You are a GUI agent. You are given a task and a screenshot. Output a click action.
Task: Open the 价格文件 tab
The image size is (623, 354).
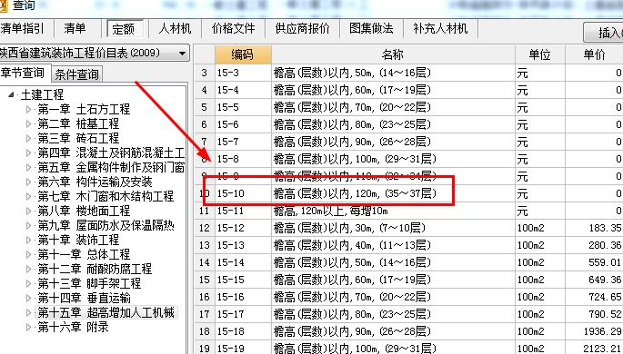click(233, 28)
